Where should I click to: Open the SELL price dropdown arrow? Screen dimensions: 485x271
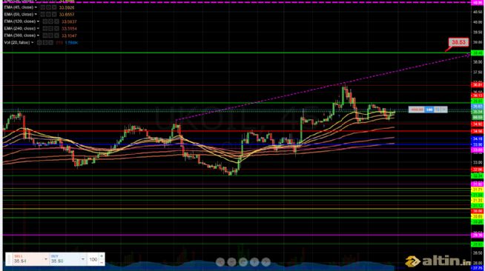pyautogui.click(x=46, y=259)
